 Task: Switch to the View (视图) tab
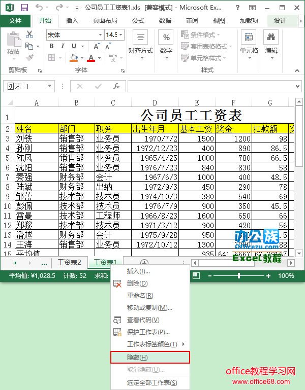point(219,21)
